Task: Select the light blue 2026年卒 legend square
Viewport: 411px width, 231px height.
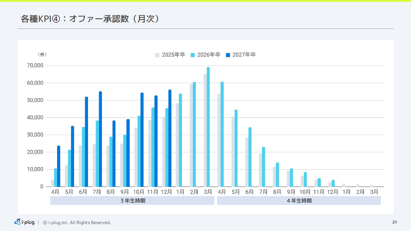Action: 193,55
